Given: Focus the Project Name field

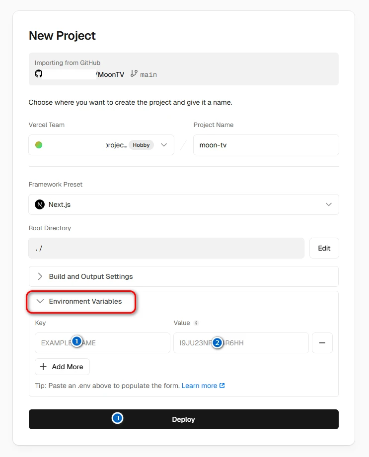Looking at the screenshot, I should click(x=266, y=145).
